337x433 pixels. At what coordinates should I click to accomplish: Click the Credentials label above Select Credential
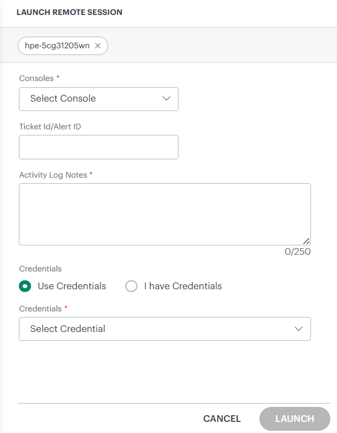tap(40, 308)
